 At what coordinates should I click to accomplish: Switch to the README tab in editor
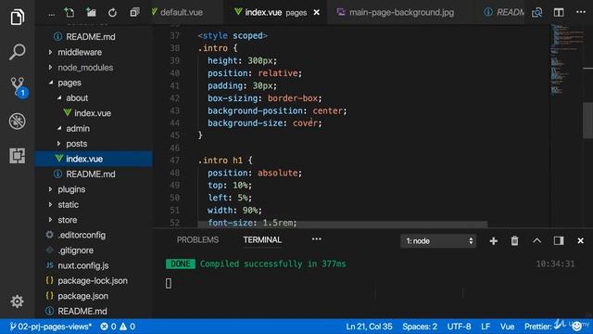point(503,12)
